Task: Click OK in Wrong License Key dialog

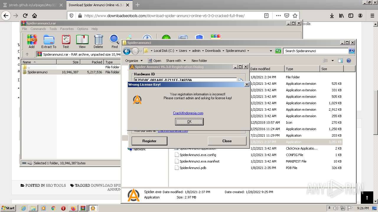Action: pyautogui.click(x=189, y=122)
